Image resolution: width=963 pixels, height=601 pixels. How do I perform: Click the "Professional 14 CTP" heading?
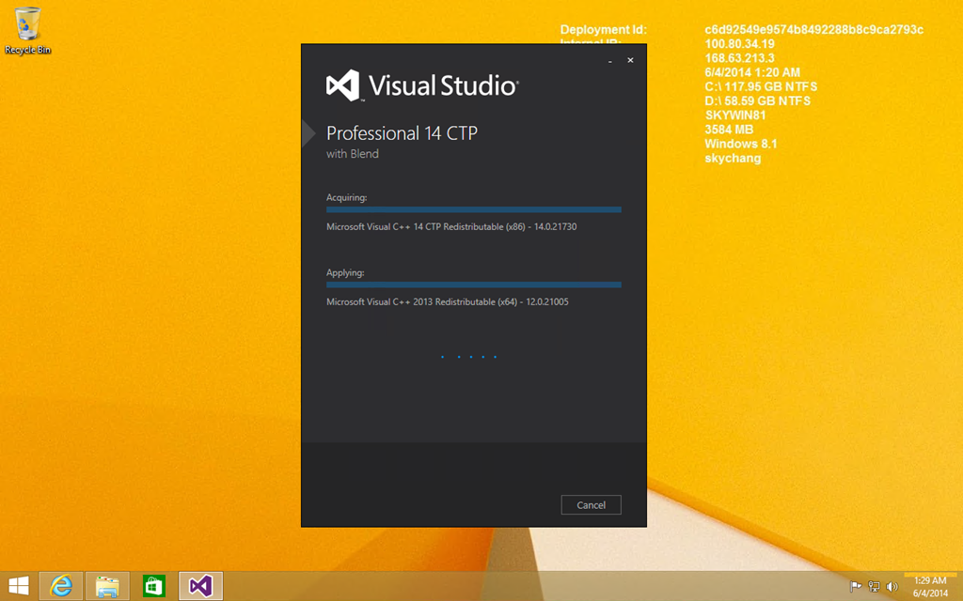coord(402,133)
